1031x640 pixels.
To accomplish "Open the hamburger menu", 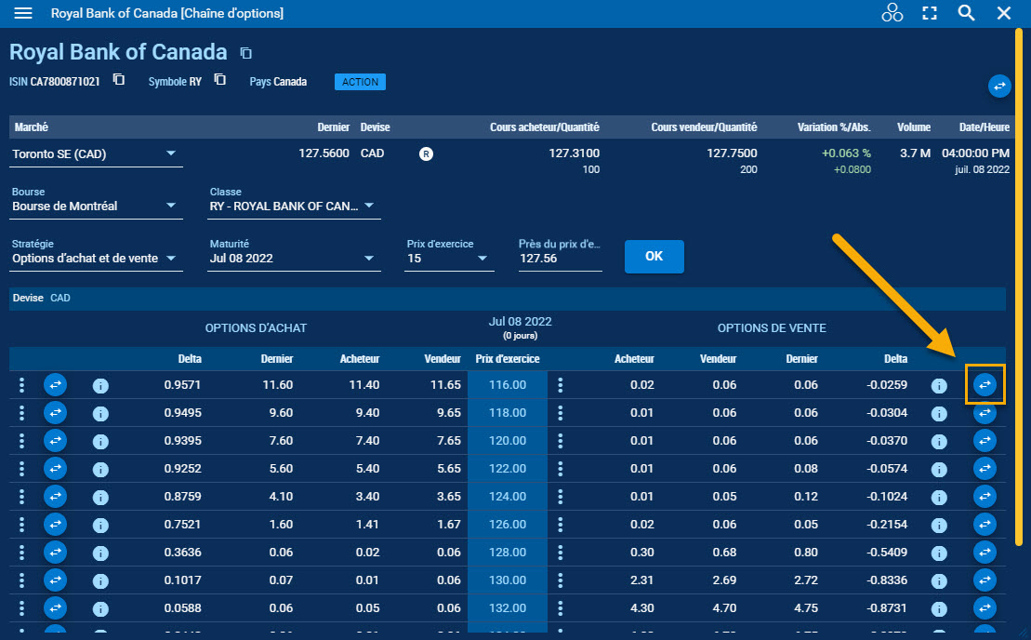I will click(x=23, y=13).
